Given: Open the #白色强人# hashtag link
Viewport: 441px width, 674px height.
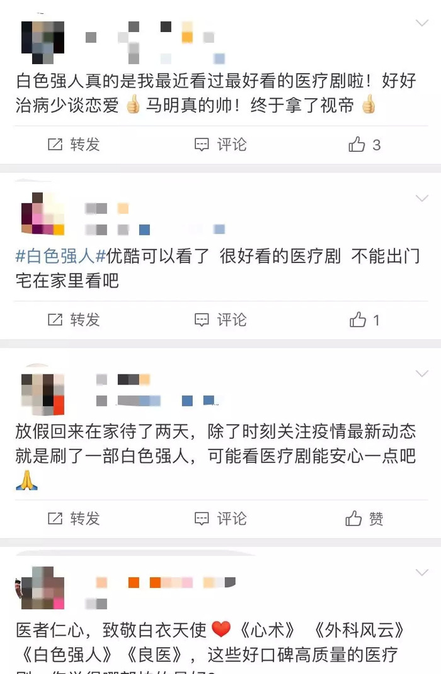Looking at the screenshot, I should pyautogui.click(x=60, y=256).
